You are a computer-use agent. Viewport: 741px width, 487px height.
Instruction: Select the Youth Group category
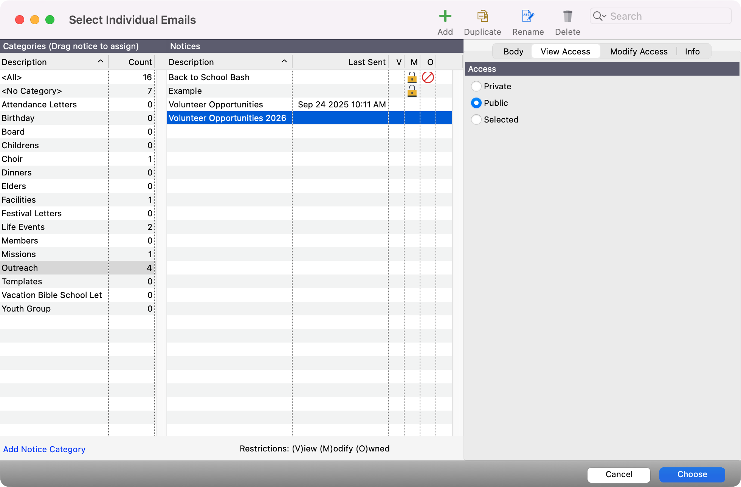coord(77,309)
